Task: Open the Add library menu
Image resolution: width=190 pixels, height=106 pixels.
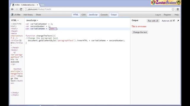Action: [x=28, y=15]
